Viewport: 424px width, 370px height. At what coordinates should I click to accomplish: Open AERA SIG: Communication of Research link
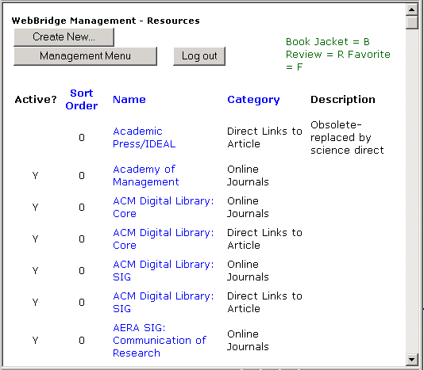click(x=160, y=341)
